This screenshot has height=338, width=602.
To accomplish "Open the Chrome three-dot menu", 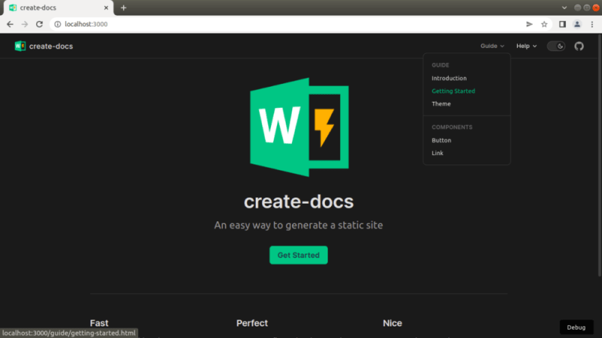I will coord(592,24).
